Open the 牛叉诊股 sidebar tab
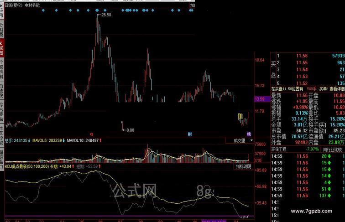345x222 pixels. pyautogui.click(x=1, y=135)
